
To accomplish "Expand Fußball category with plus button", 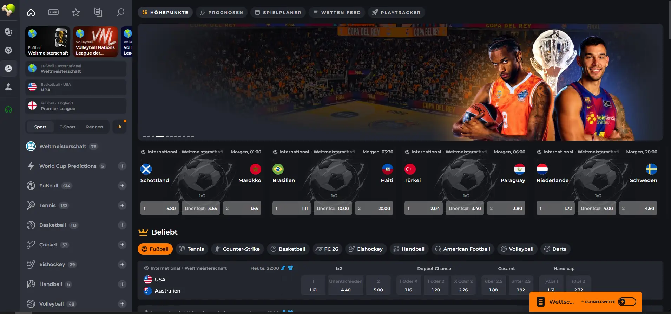I will (x=122, y=186).
